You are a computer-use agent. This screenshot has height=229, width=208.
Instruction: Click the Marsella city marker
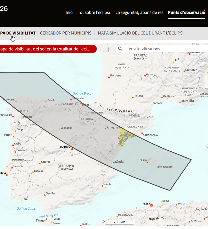180,103
